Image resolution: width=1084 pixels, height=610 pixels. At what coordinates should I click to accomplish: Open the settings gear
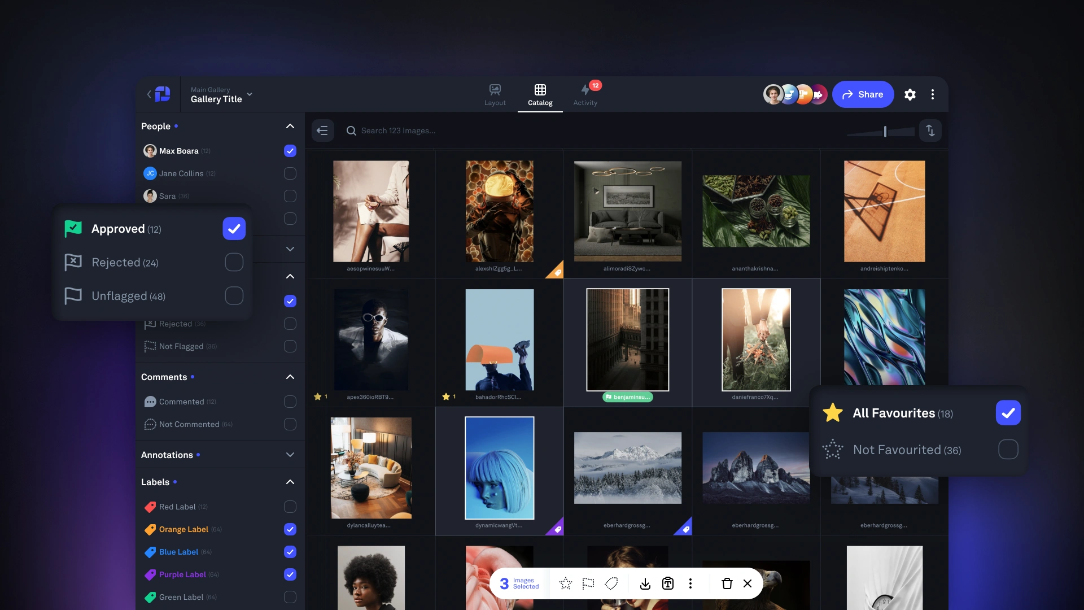coord(910,94)
